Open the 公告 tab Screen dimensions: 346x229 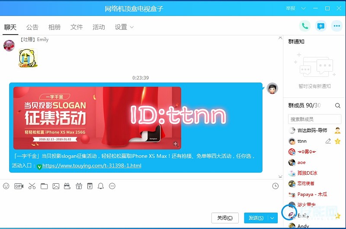[x=32, y=27]
